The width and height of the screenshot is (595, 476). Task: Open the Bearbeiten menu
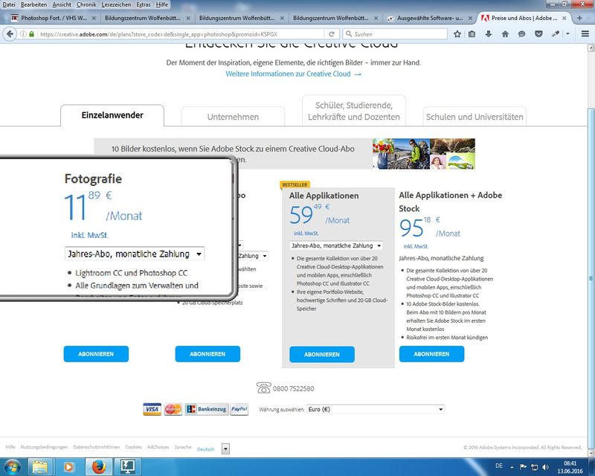point(33,4)
